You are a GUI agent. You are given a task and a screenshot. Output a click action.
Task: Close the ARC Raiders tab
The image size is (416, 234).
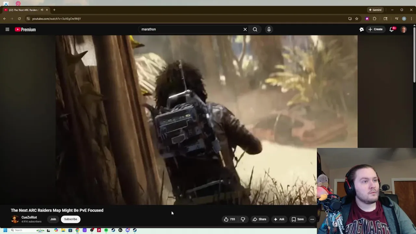(46, 10)
